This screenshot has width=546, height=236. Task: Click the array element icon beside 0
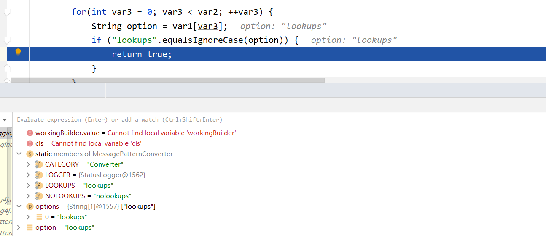tap(39, 217)
